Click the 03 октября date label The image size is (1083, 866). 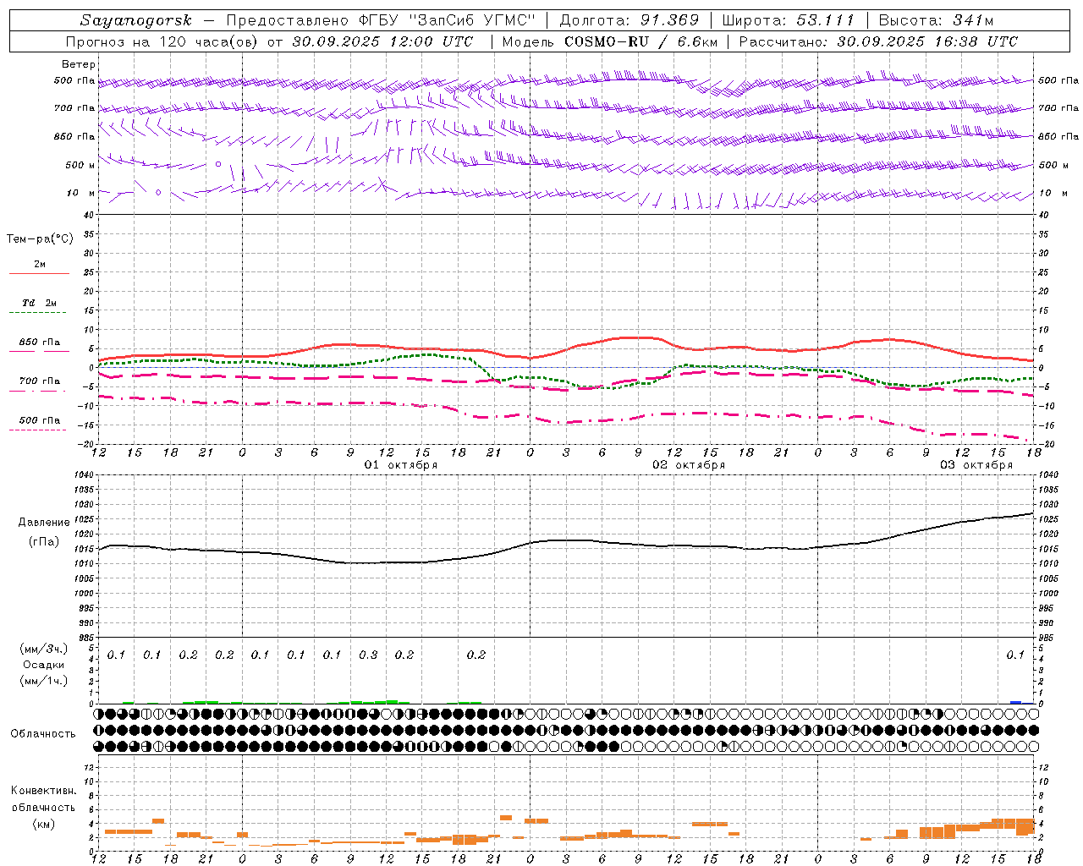pyautogui.click(x=976, y=465)
